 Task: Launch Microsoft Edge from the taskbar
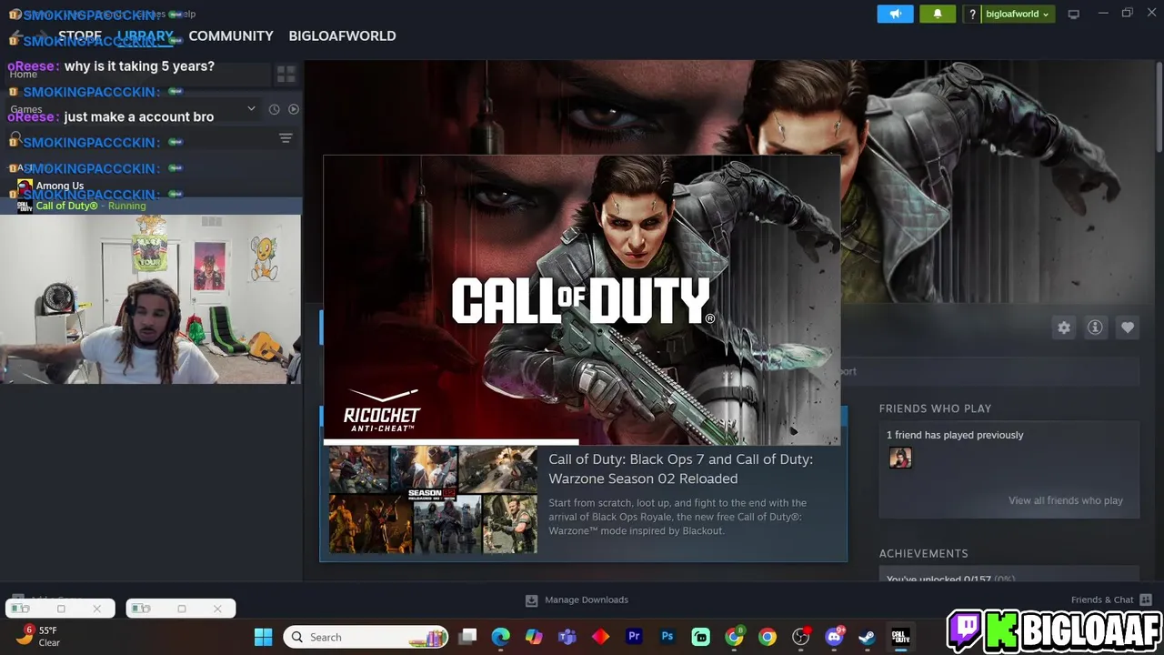[501, 637]
